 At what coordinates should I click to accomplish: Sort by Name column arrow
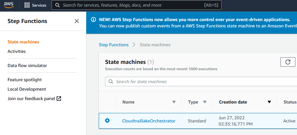point(174,102)
